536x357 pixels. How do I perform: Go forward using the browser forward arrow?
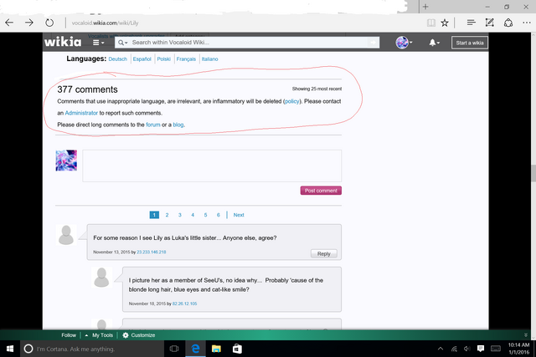[29, 23]
